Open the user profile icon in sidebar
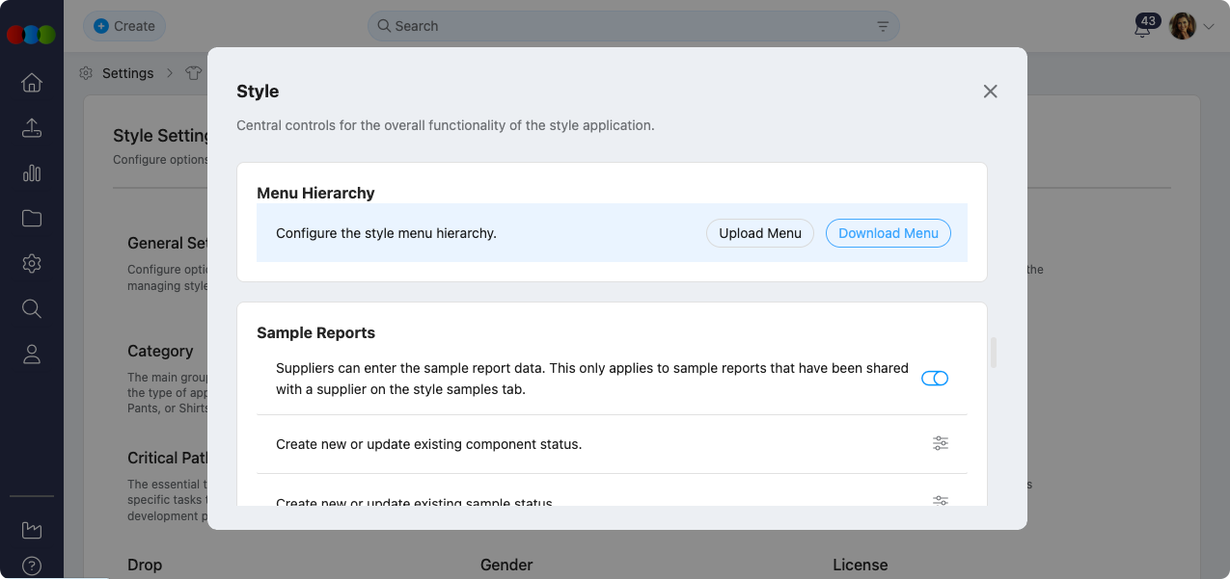The width and height of the screenshot is (1230, 579). (32, 355)
